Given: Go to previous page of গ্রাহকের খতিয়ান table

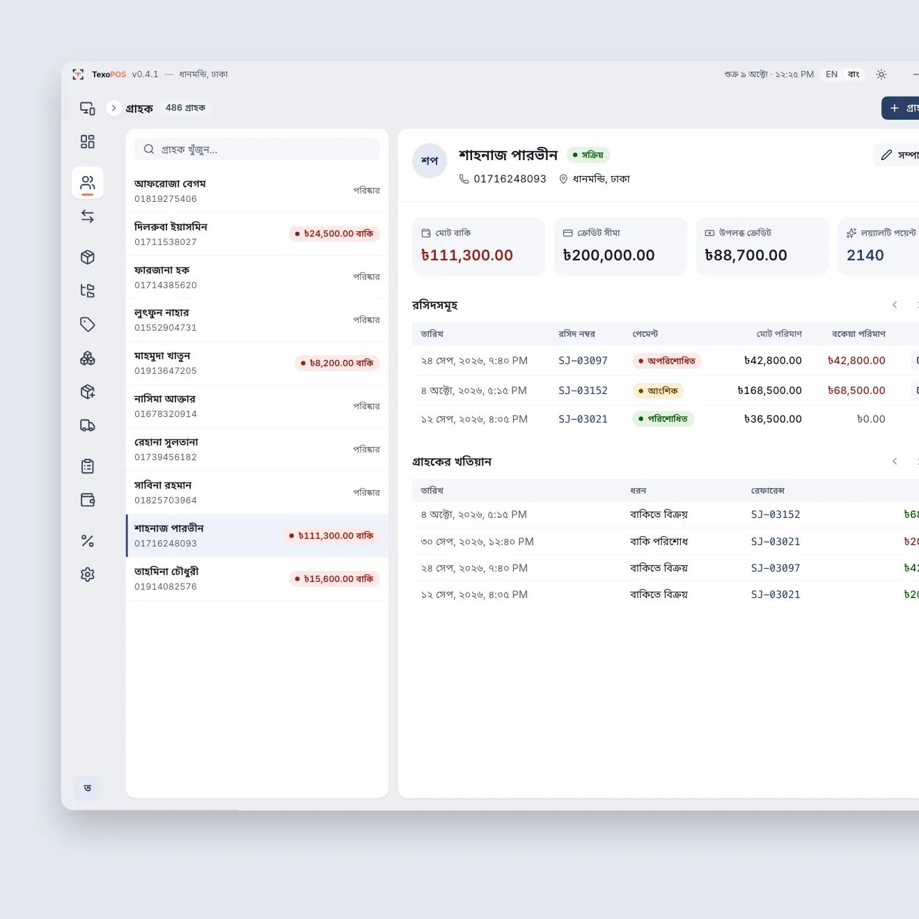Looking at the screenshot, I should [895, 462].
